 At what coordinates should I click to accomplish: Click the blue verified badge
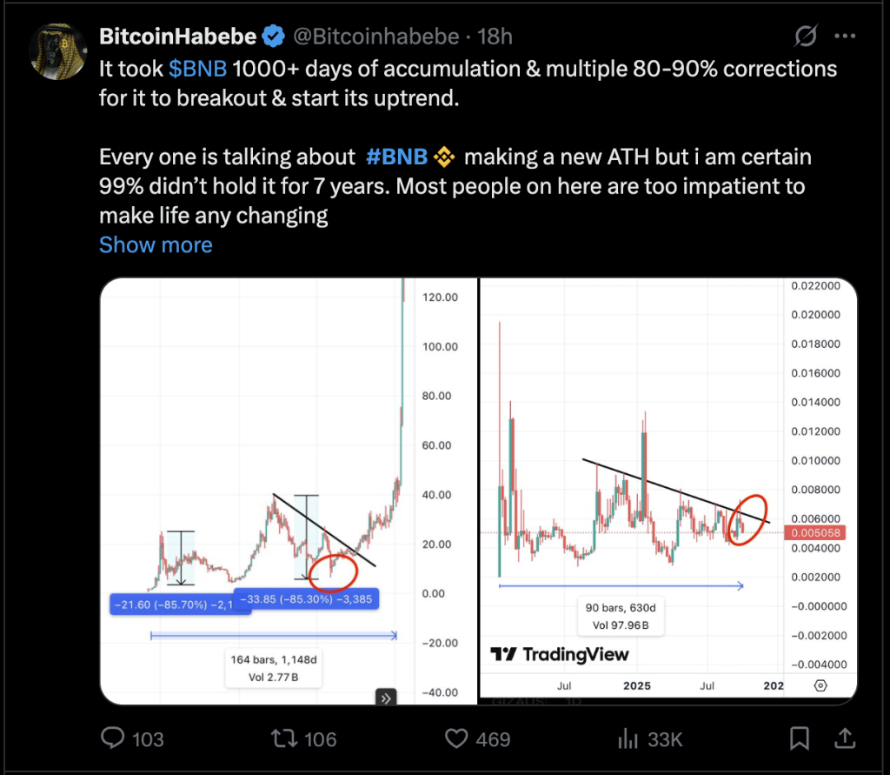pyautogui.click(x=274, y=37)
